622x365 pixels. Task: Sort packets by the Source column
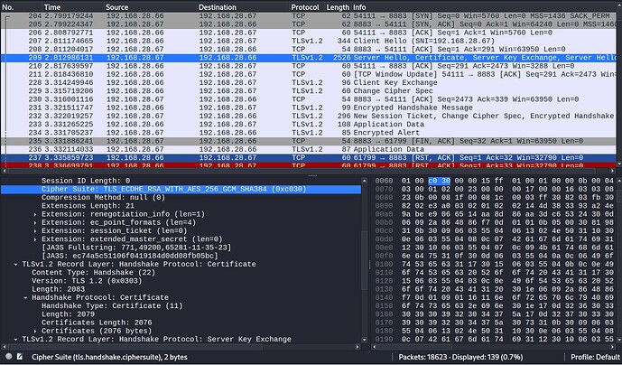tap(151, 7)
